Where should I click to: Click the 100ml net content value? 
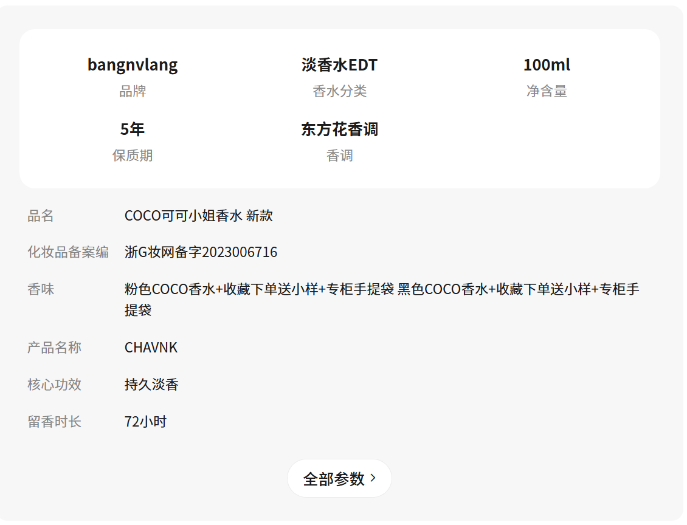[547, 65]
